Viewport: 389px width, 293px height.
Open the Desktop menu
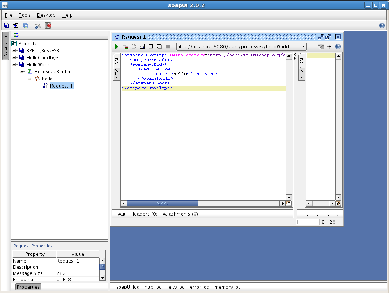[46, 15]
